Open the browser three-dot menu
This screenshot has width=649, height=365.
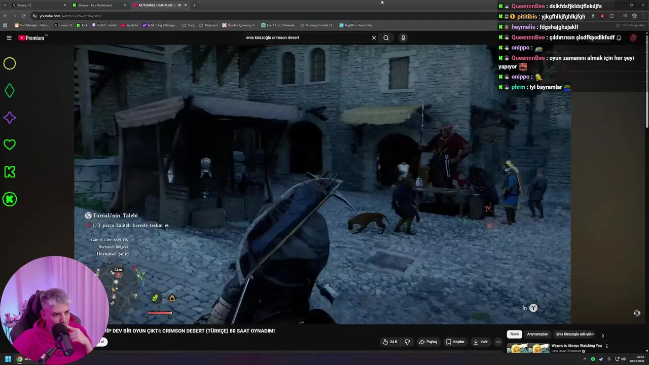(643, 16)
